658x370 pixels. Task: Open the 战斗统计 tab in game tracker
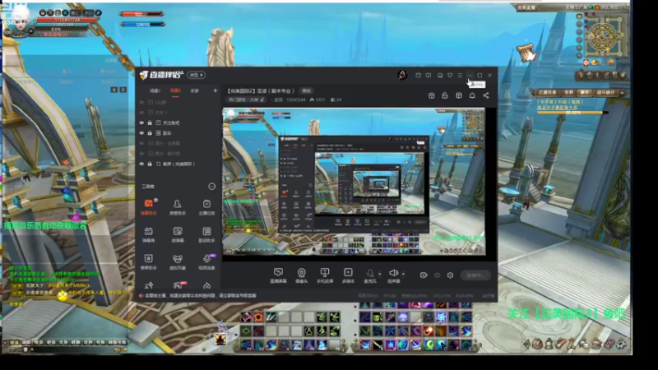[605, 92]
